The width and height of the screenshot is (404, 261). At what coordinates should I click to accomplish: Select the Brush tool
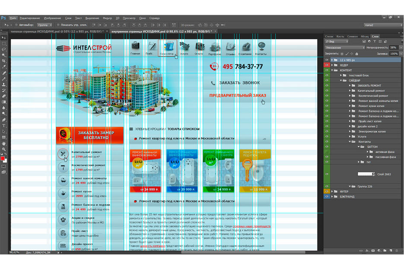pyautogui.click(x=3, y=79)
